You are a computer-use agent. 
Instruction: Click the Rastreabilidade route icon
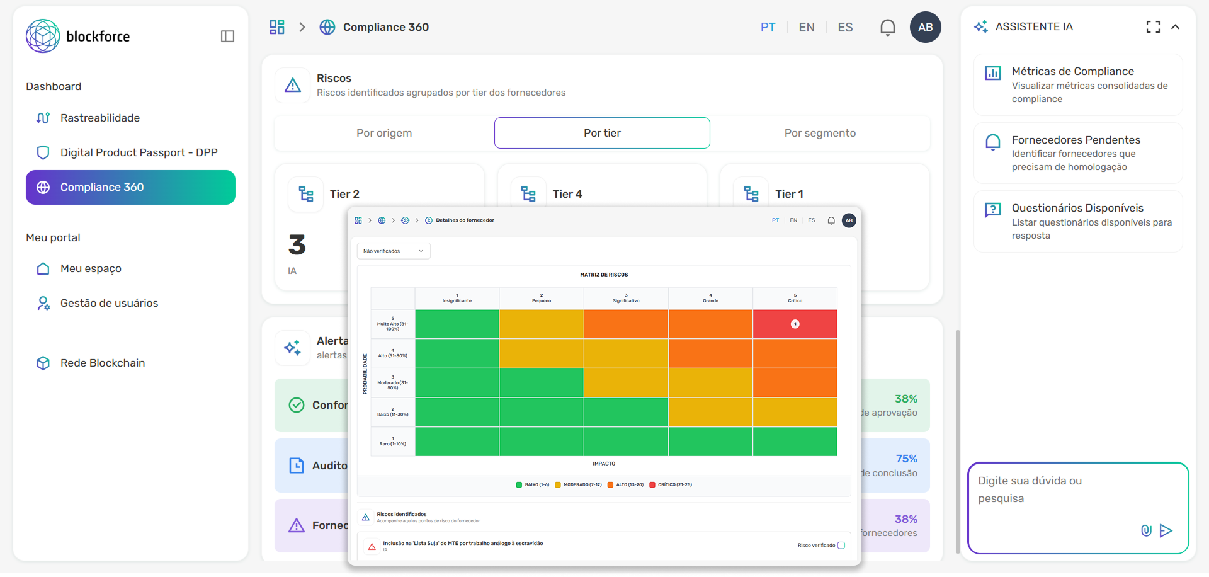tap(43, 118)
